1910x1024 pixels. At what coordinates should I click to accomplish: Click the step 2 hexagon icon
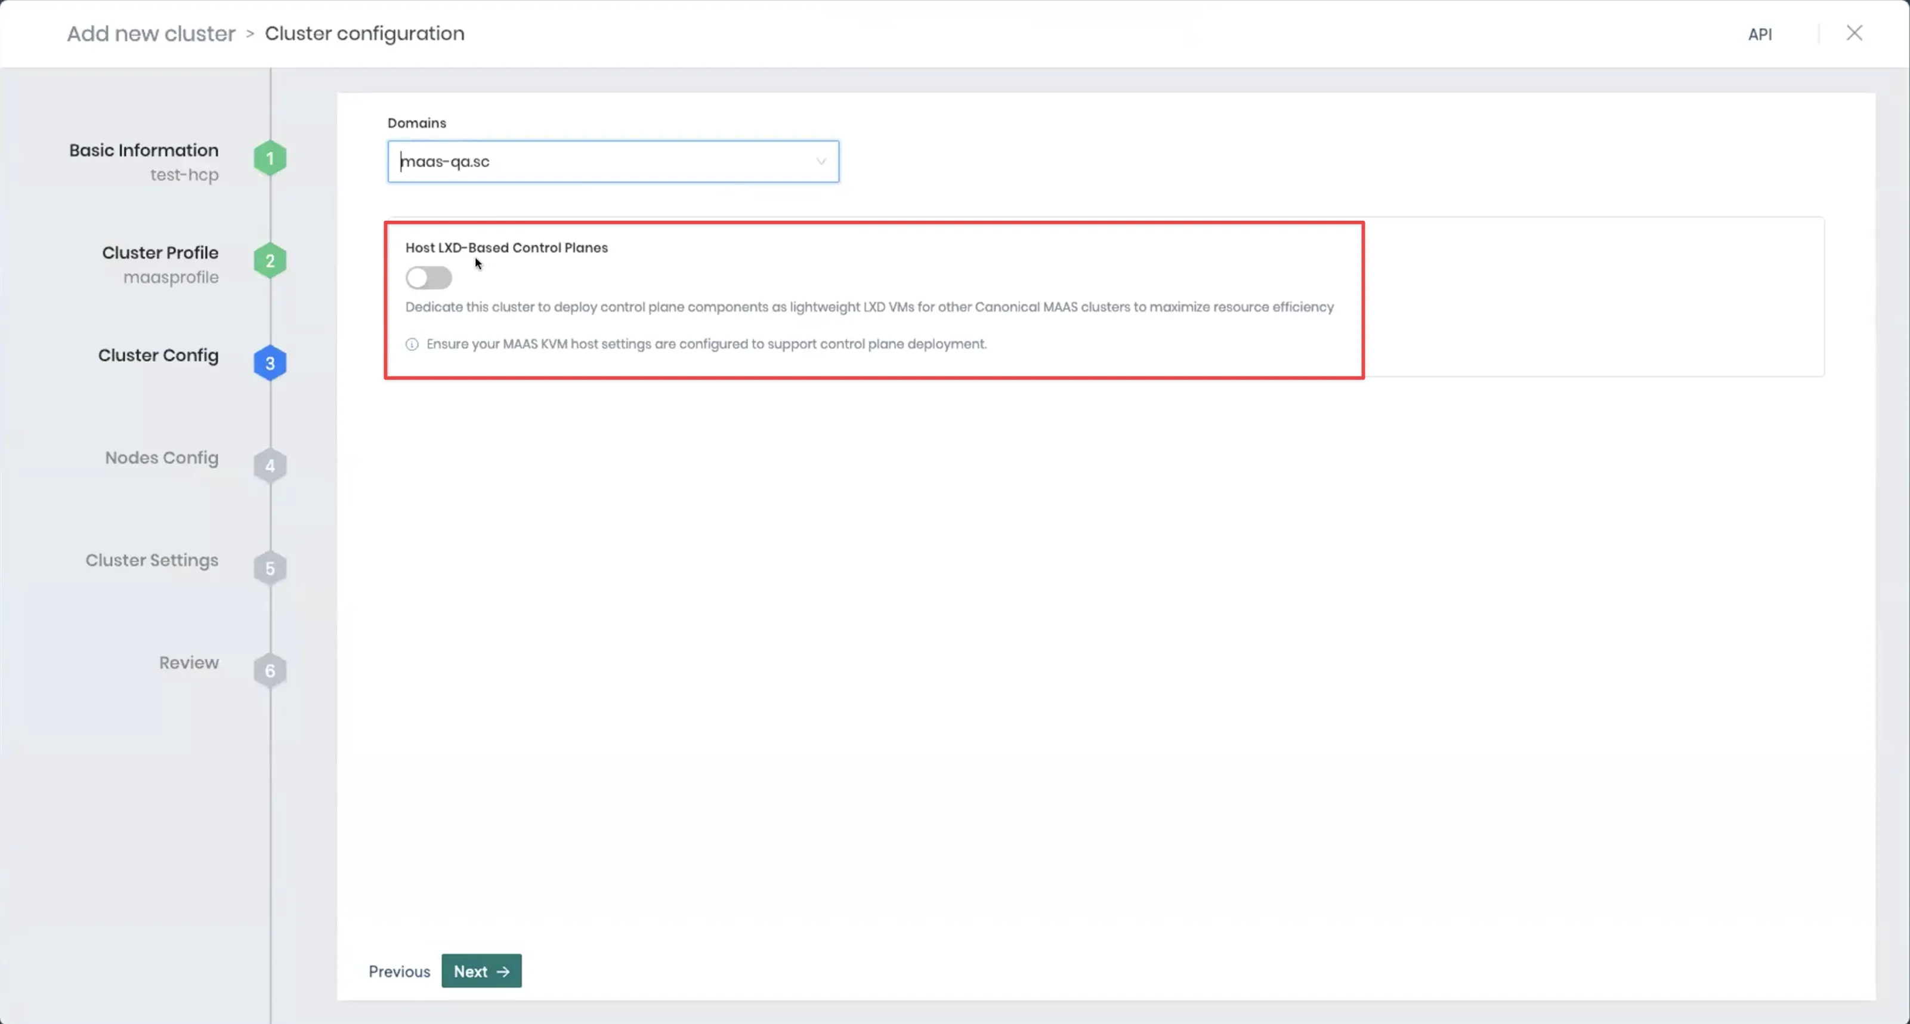[270, 260]
